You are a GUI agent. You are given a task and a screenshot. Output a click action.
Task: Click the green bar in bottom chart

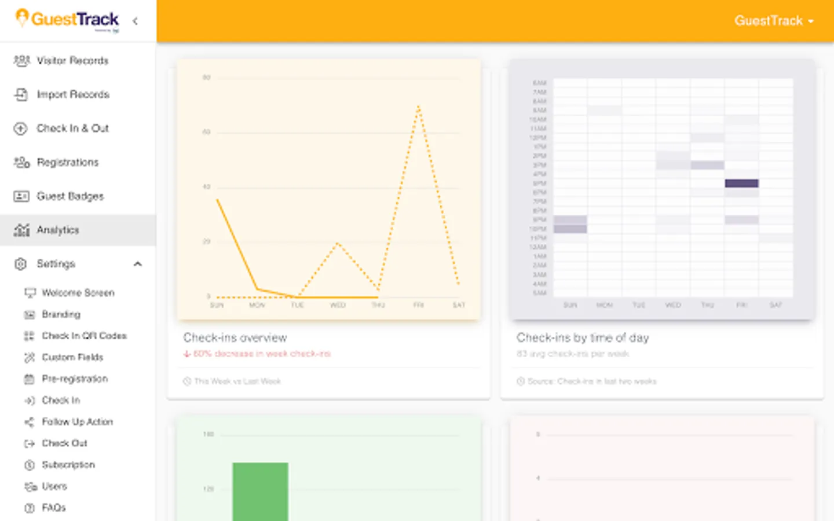pos(260,491)
